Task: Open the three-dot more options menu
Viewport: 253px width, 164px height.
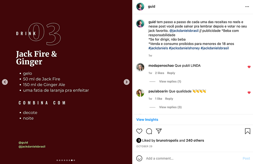Action: click(247, 6)
